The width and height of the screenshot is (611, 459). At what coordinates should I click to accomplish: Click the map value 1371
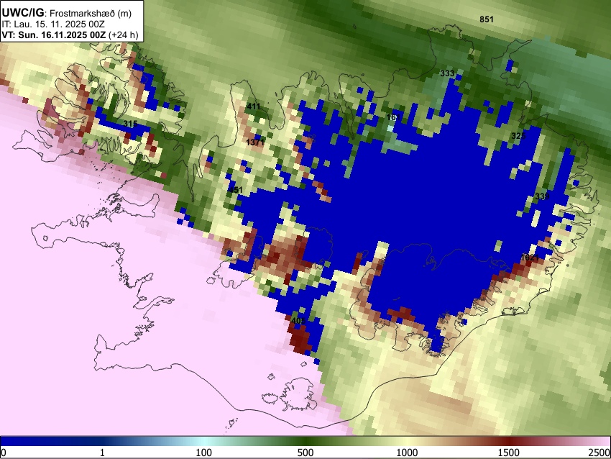tap(255, 142)
